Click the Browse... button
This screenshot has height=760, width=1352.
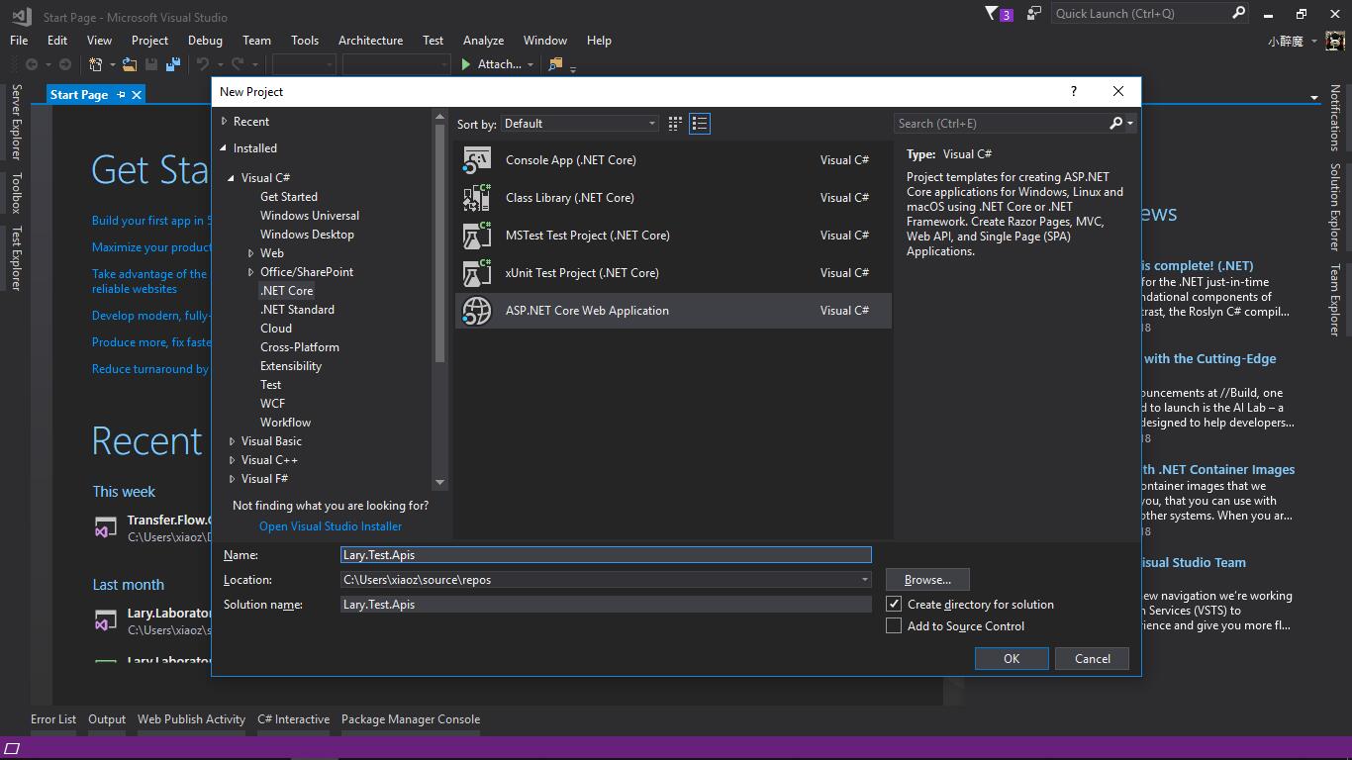927,580
